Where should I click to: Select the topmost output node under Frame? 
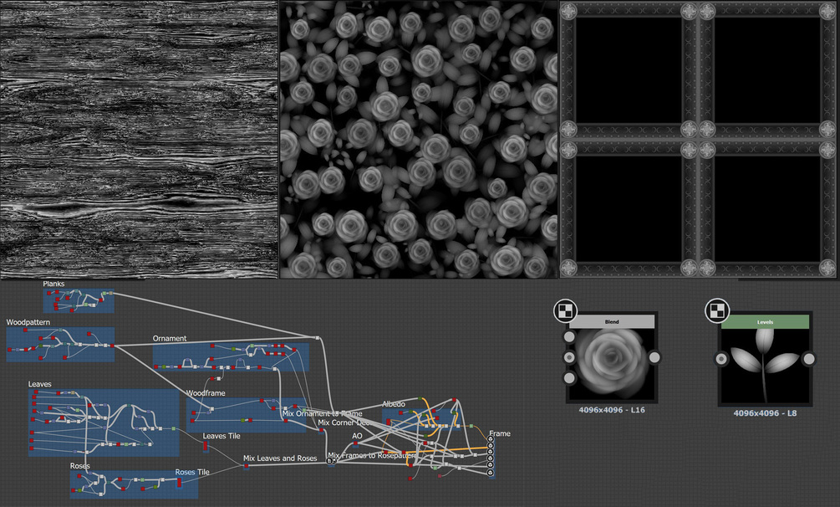point(490,439)
